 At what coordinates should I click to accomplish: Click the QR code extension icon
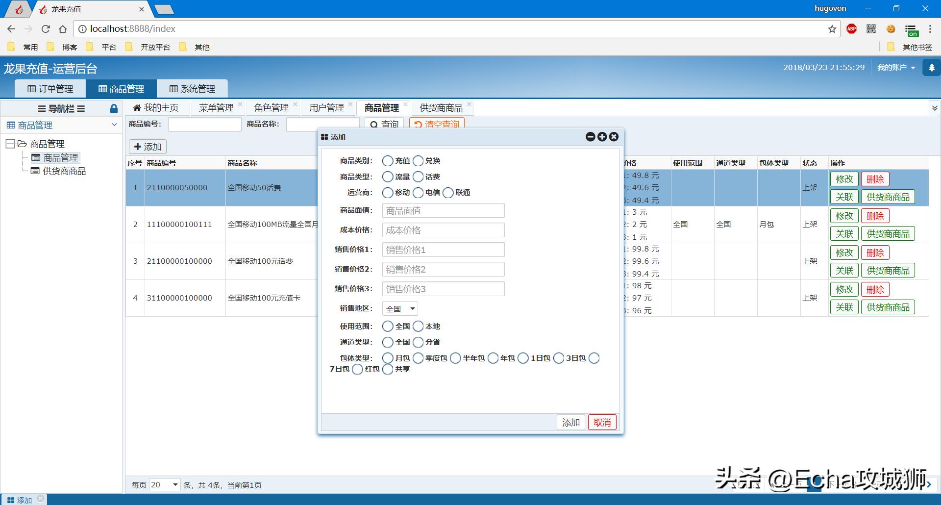(871, 29)
